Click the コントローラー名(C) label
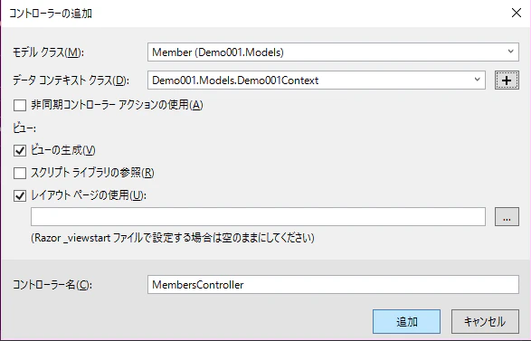 [52, 284]
